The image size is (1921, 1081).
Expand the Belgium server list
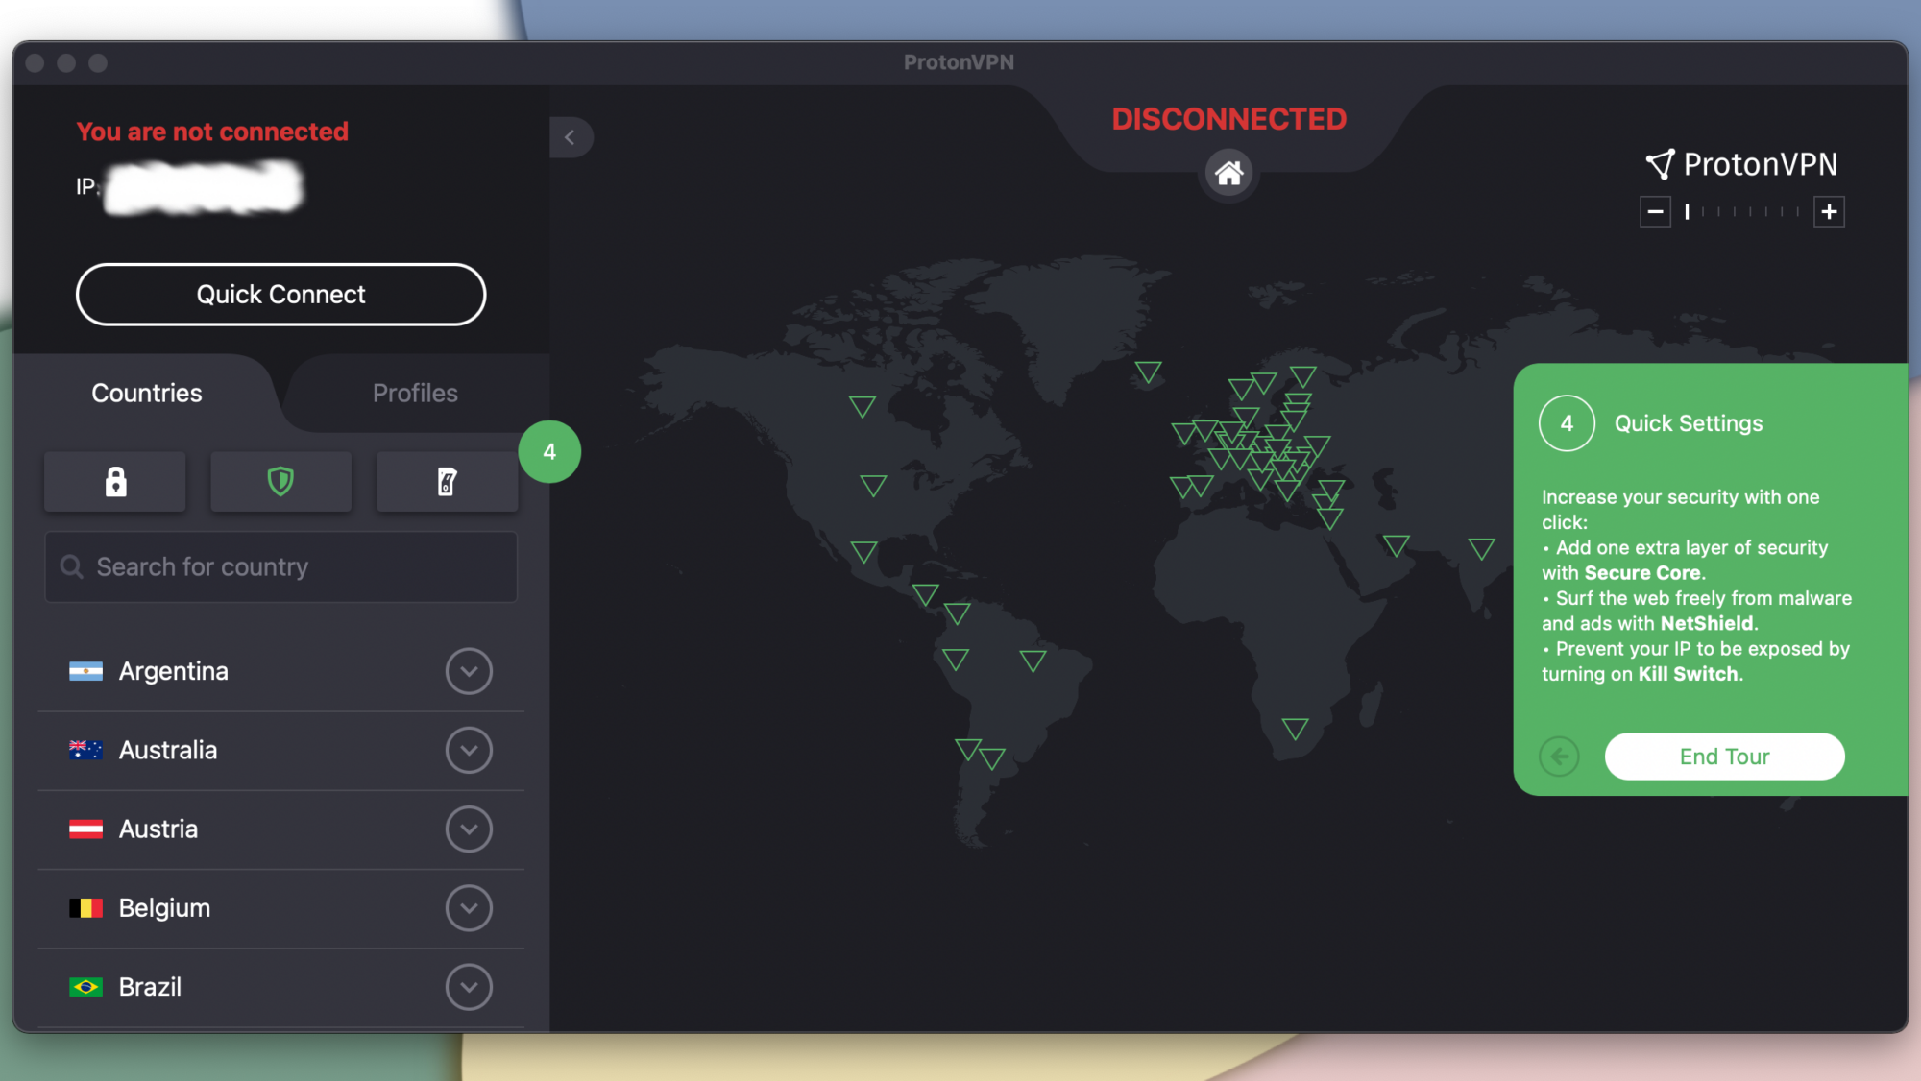(469, 908)
